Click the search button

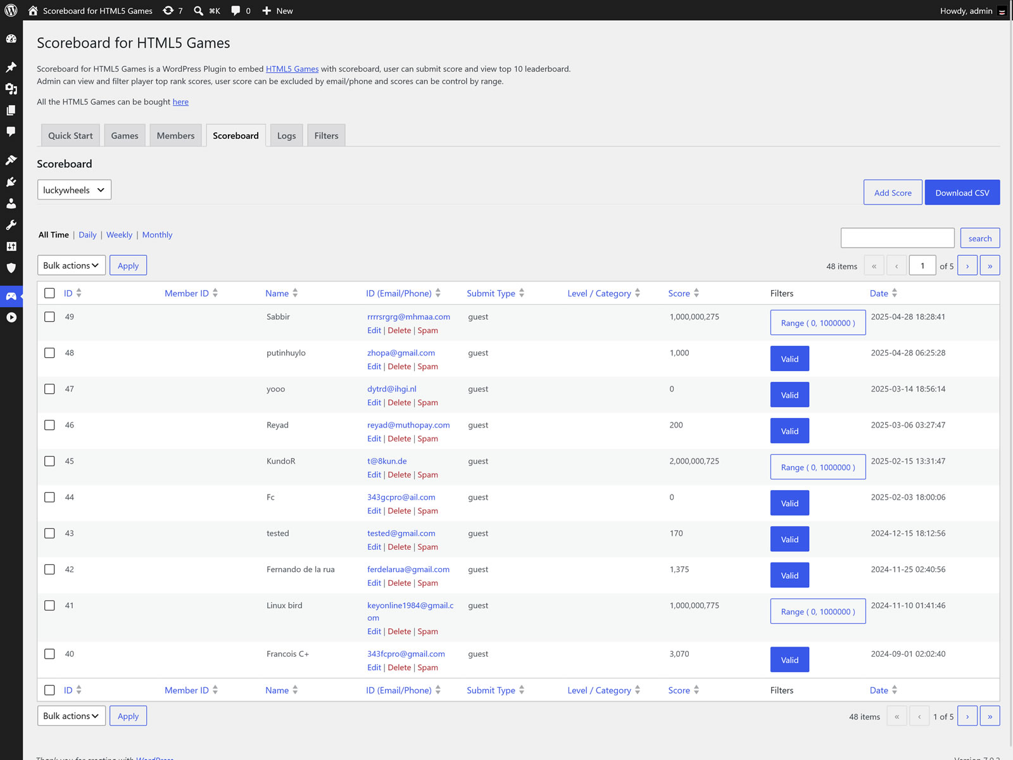pyautogui.click(x=980, y=238)
